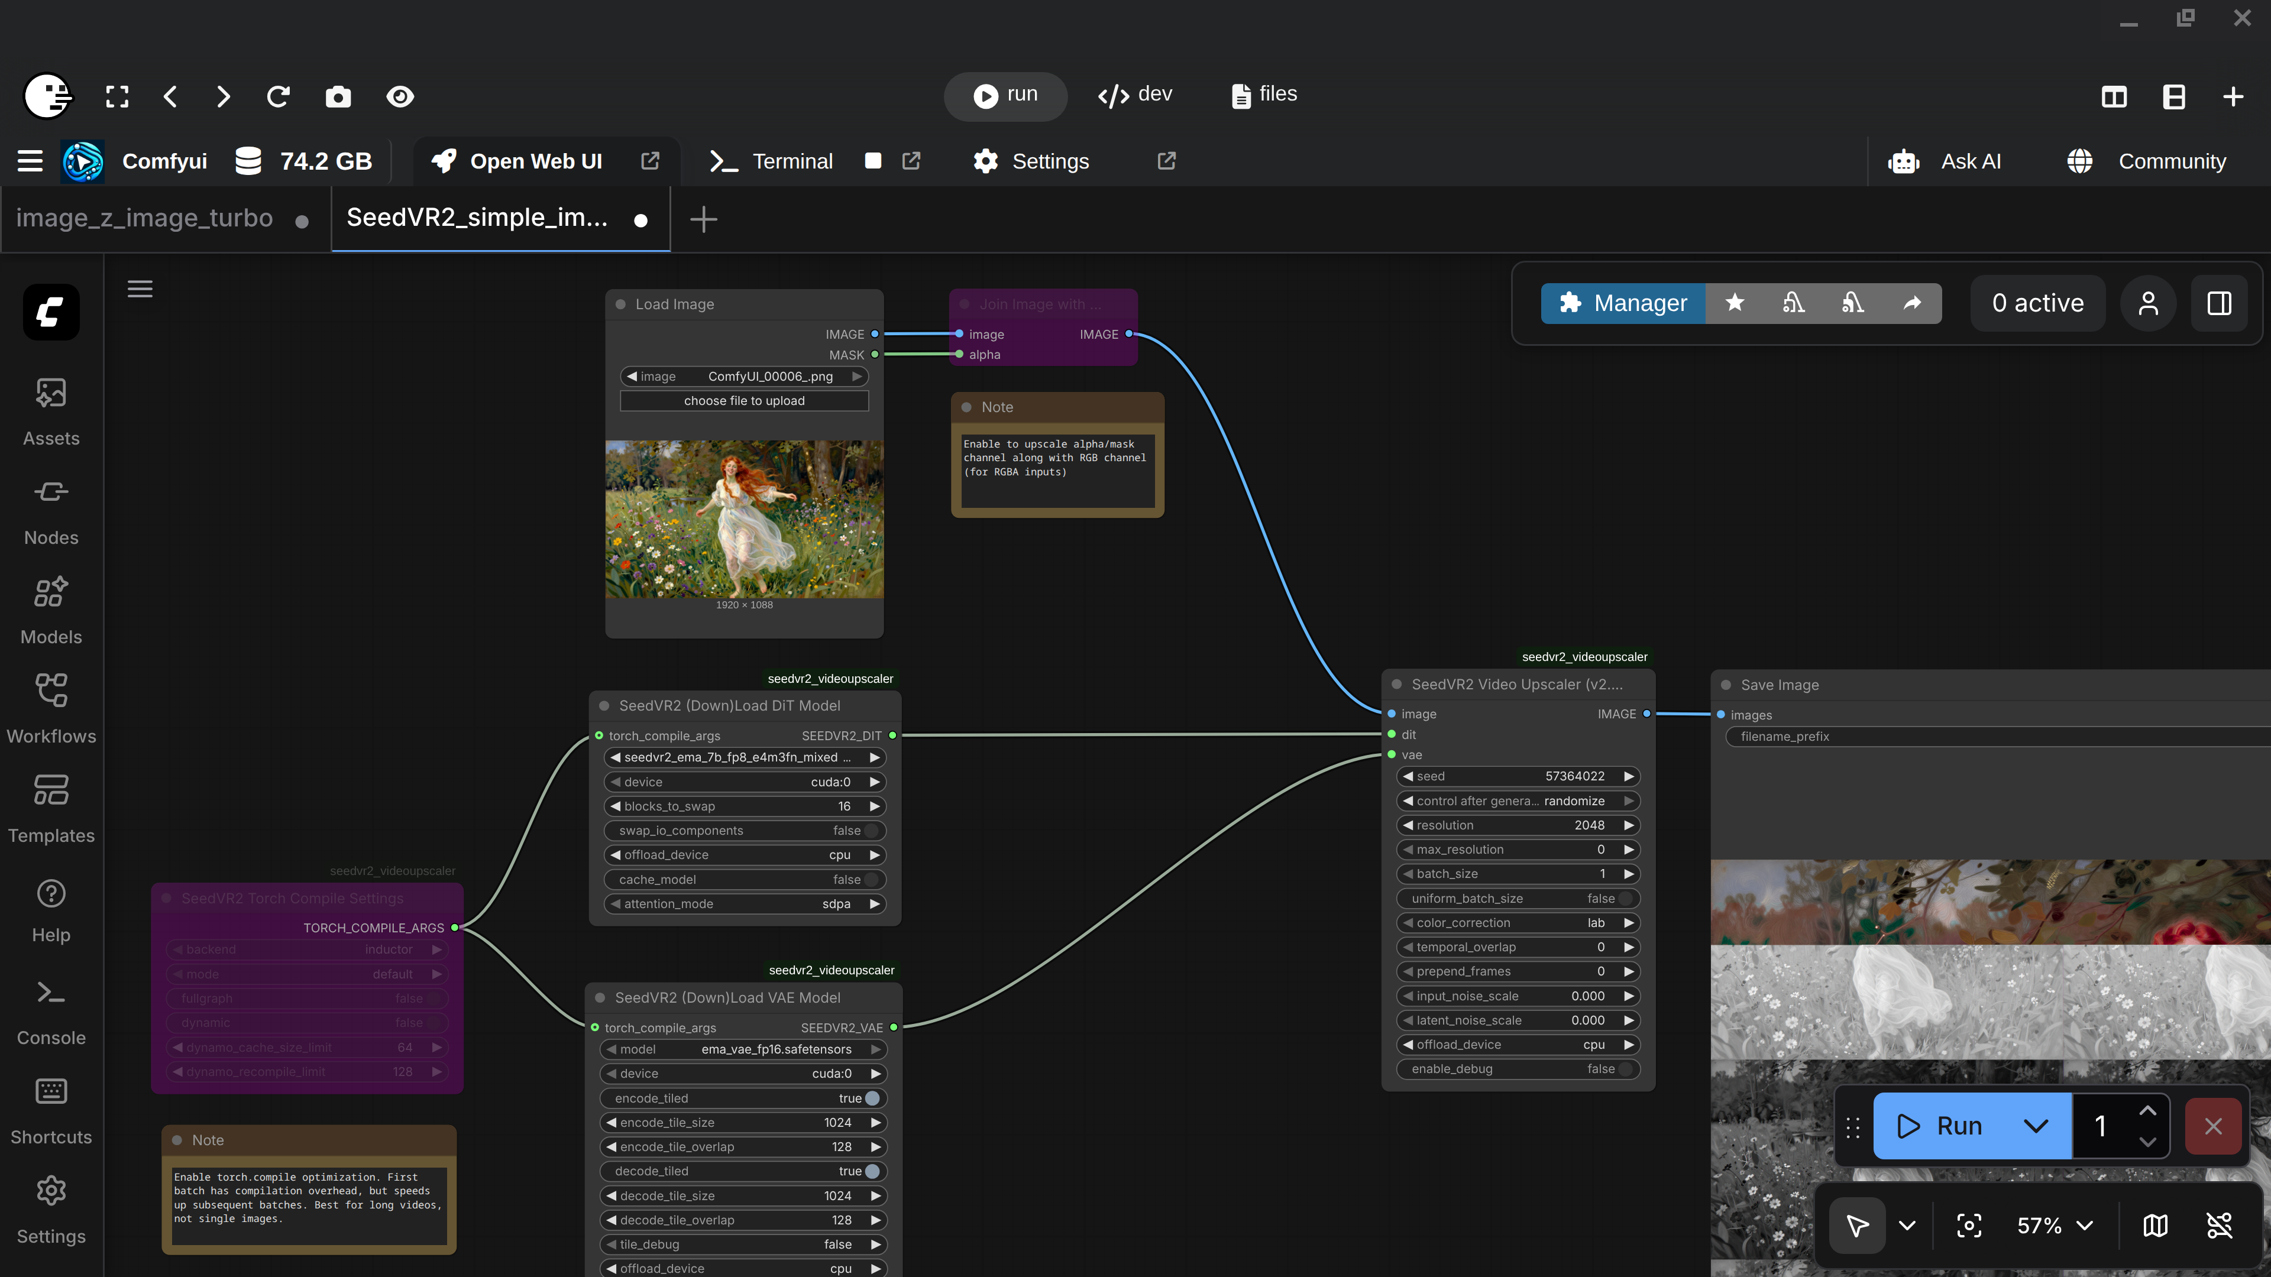
Task: Click choose file to upload button
Action: [744, 401]
